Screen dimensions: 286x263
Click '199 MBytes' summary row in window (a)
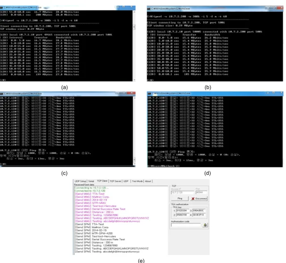[x=39, y=74]
